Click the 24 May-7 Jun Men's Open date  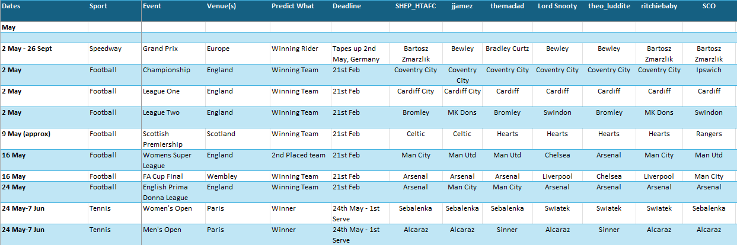[26, 230]
